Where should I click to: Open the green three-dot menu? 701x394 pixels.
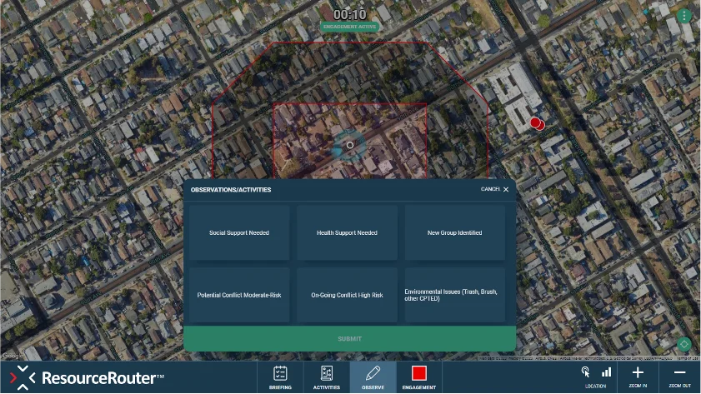point(685,16)
